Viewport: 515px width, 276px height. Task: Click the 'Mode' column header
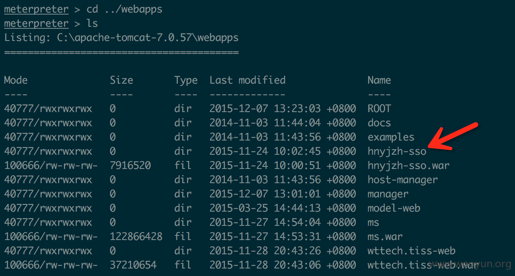coord(16,80)
